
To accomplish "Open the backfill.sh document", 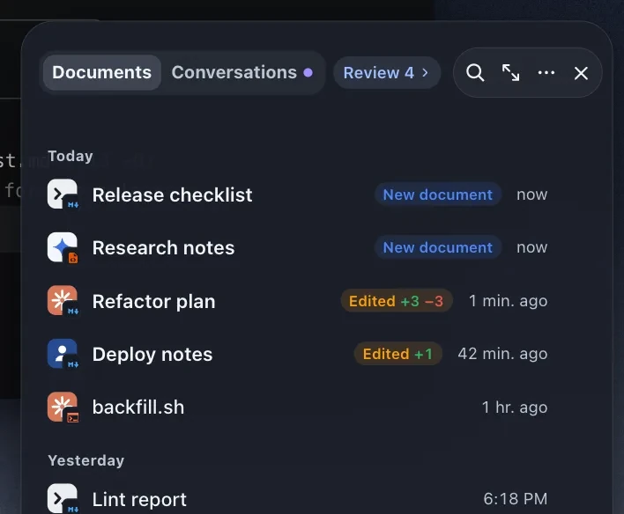I will [297, 408].
